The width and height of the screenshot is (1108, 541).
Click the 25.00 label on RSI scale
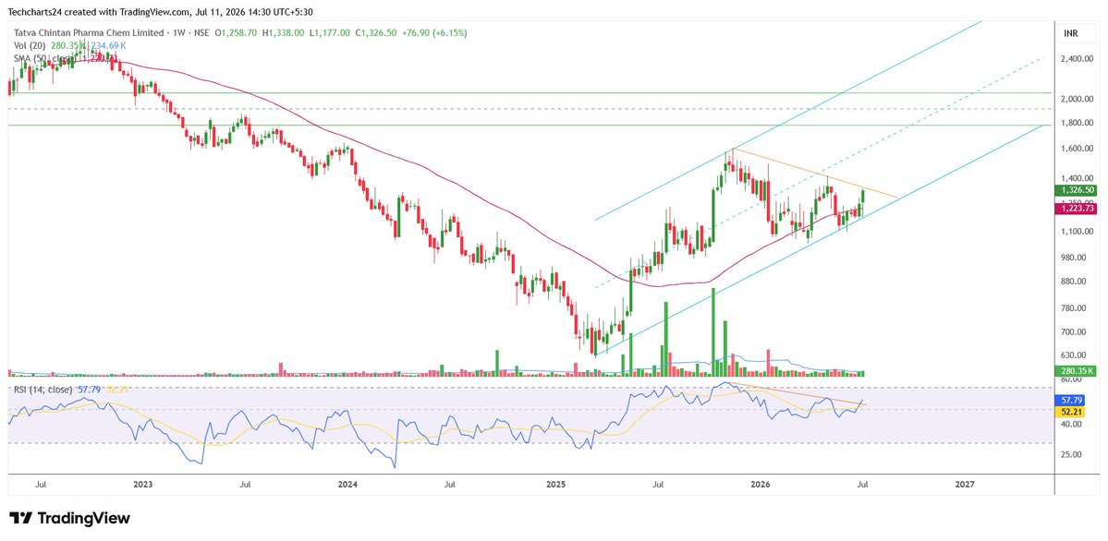(x=1070, y=455)
